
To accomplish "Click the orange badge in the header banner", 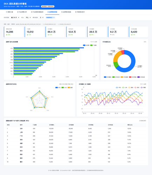I will (48, 6).
